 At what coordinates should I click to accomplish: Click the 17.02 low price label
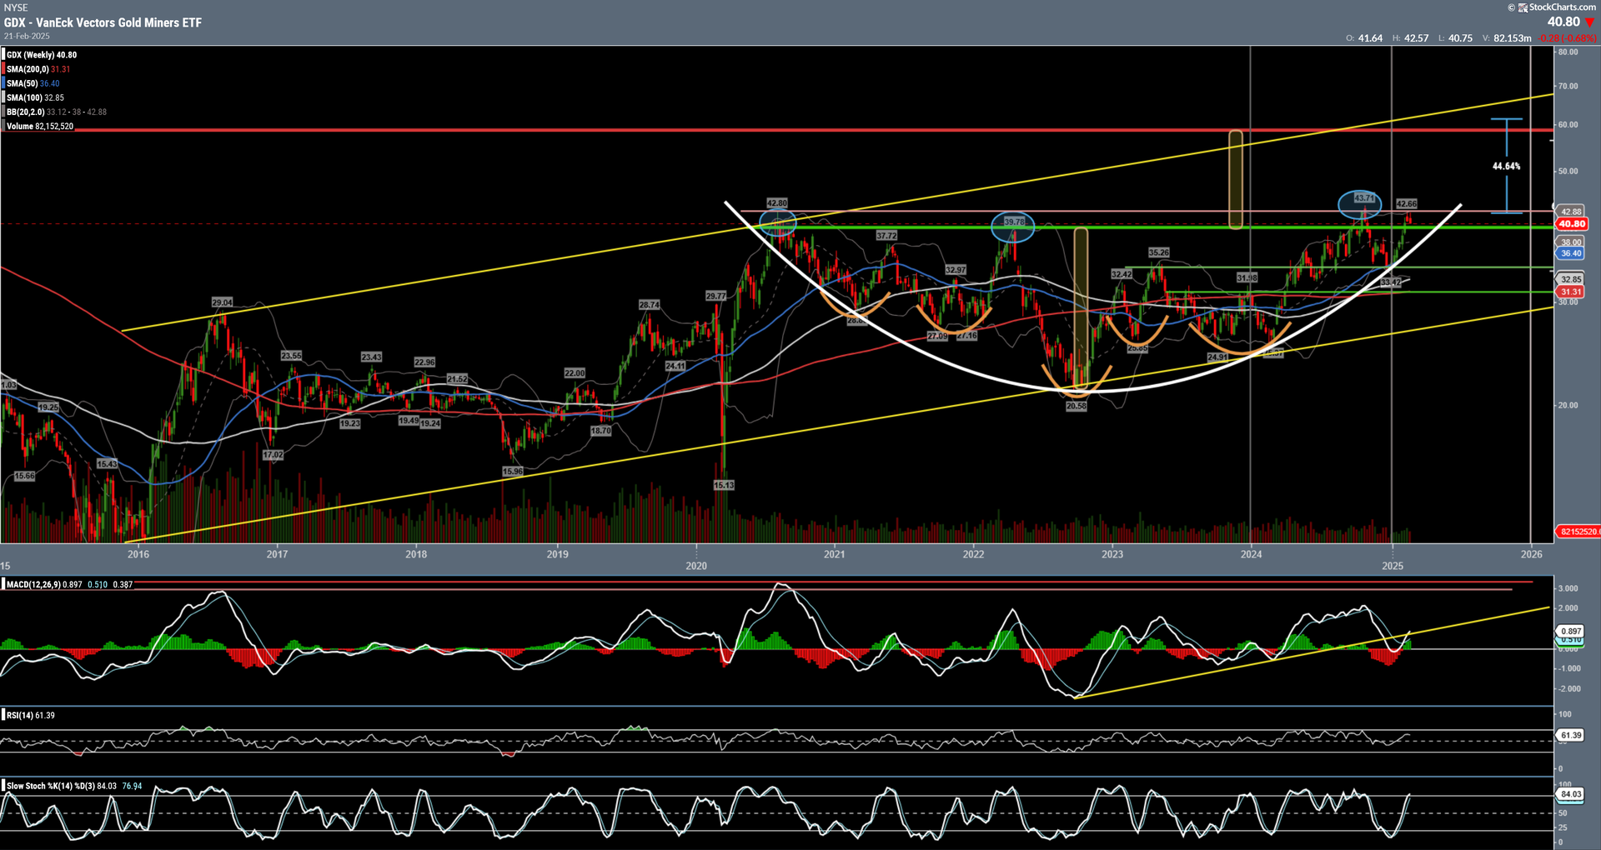pos(273,455)
